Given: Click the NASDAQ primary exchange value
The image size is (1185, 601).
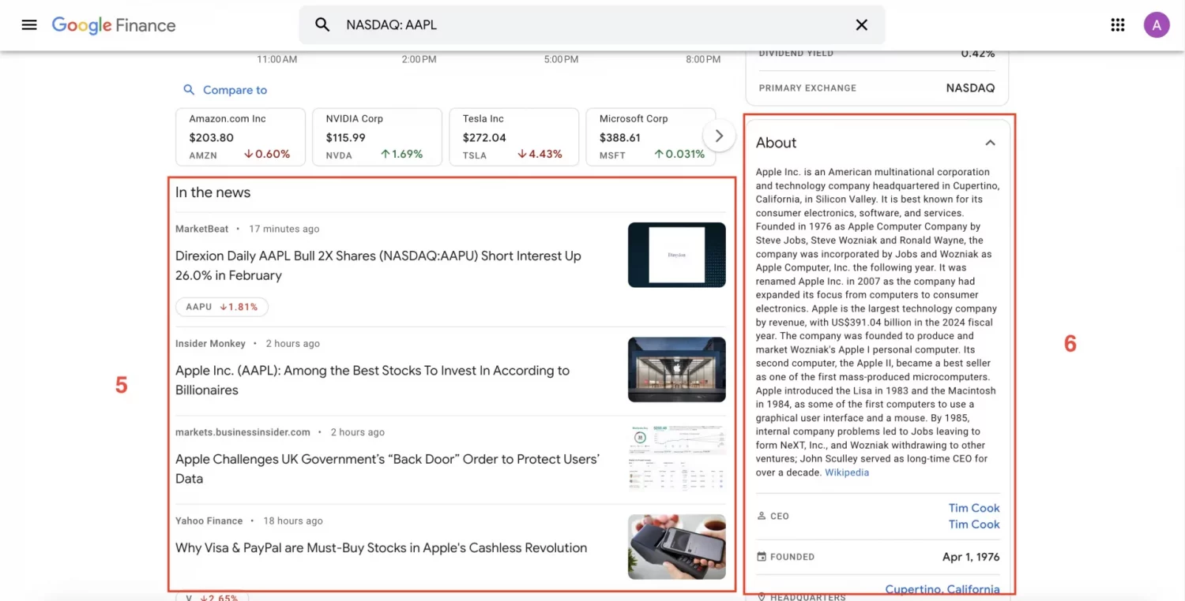Looking at the screenshot, I should 970,88.
